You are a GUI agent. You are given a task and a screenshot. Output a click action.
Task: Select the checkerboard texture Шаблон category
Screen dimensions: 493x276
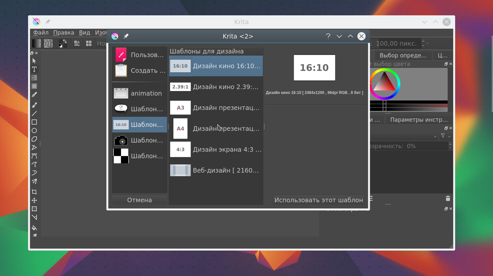coord(140,156)
